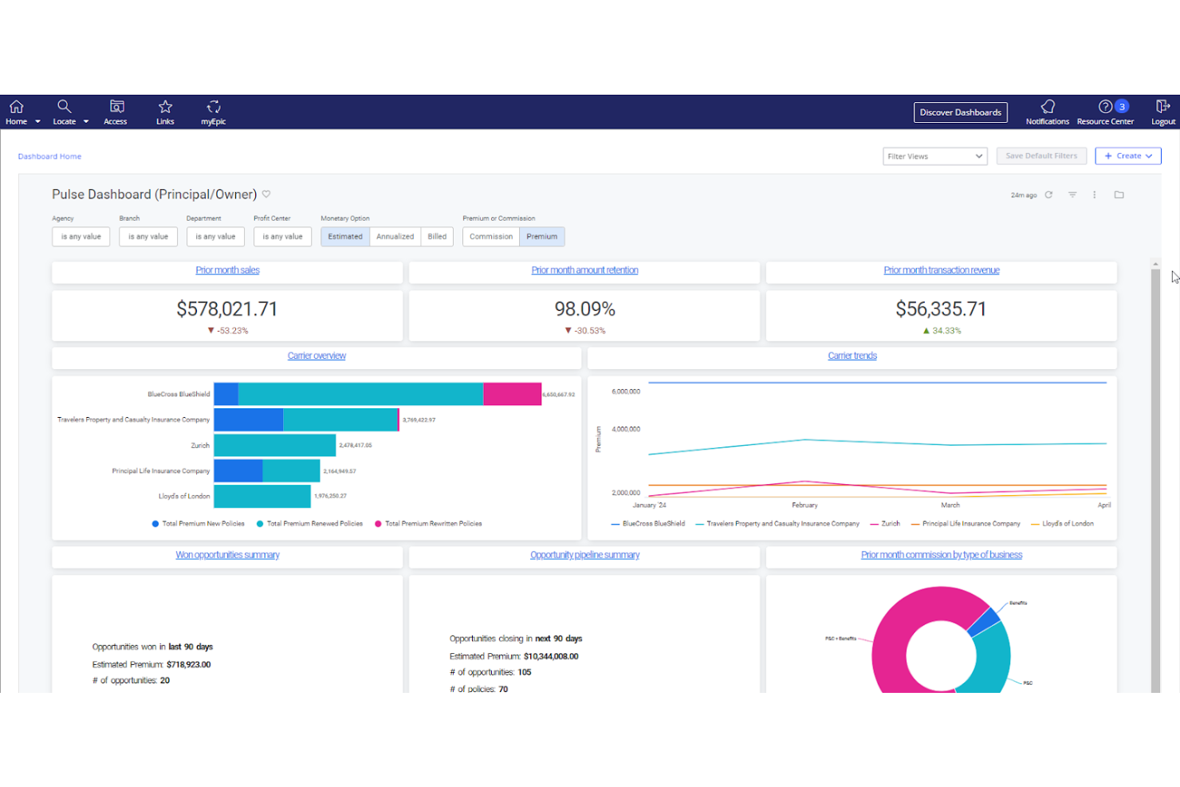Click Estimated Premium $10,344,008.00 text

pos(513,656)
